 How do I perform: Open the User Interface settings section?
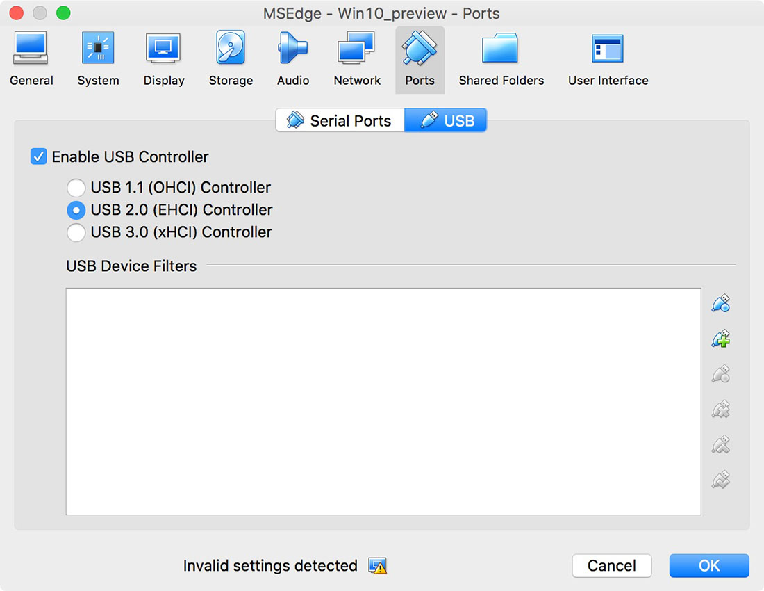608,60
